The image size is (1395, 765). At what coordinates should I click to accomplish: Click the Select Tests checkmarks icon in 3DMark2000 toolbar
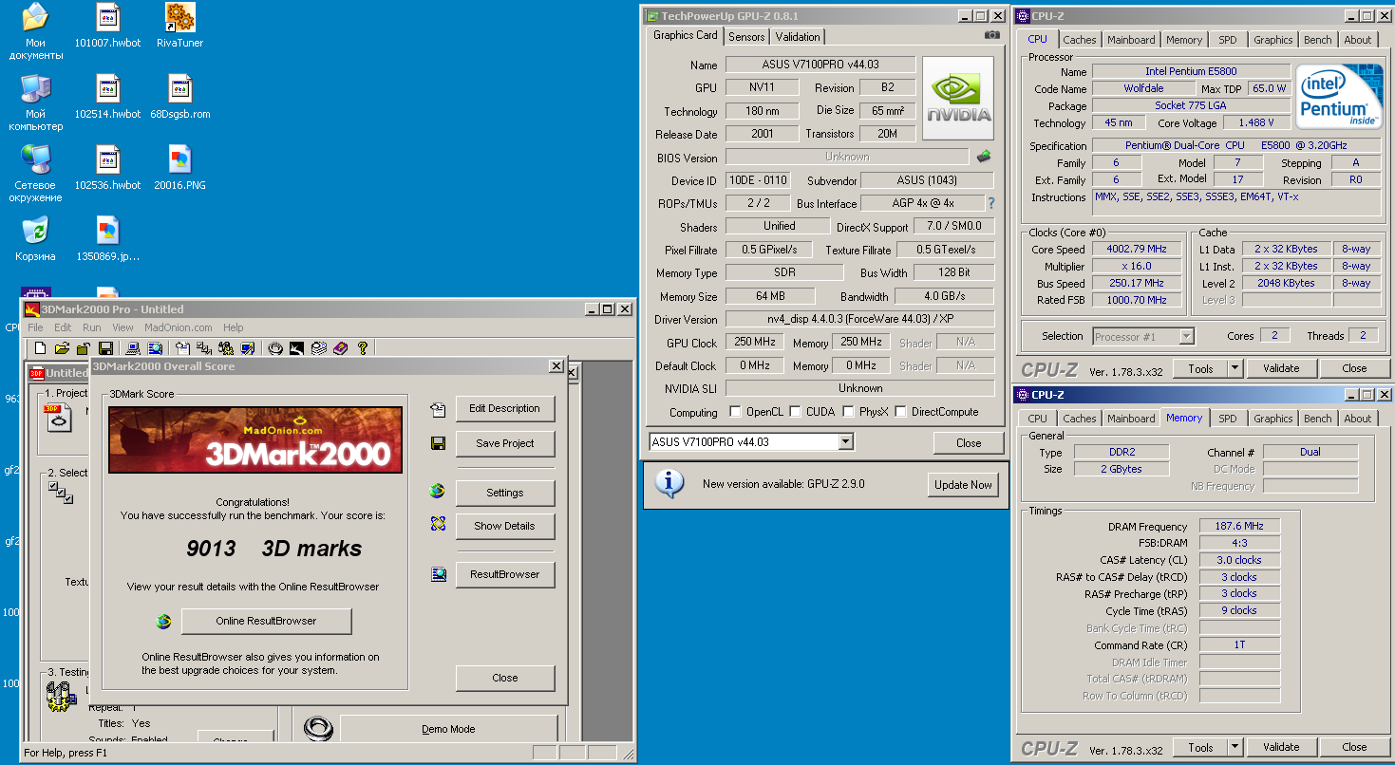[x=203, y=348]
